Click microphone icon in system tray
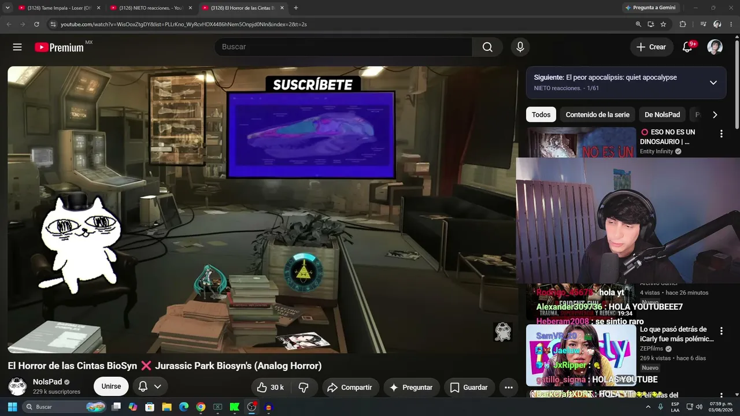The height and width of the screenshot is (416, 740). [660, 407]
